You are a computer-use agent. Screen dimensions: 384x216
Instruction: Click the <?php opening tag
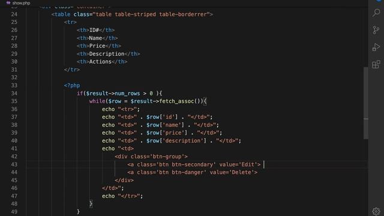(x=72, y=85)
